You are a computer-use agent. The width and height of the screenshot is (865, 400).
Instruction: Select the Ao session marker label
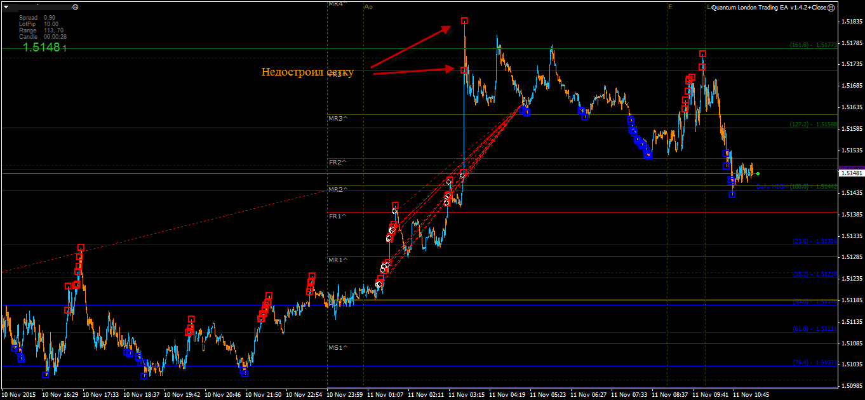(x=368, y=7)
